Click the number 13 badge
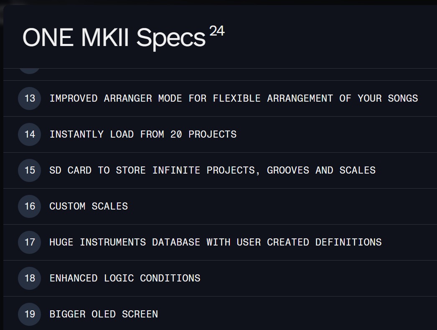The image size is (437, 330). 30,98
